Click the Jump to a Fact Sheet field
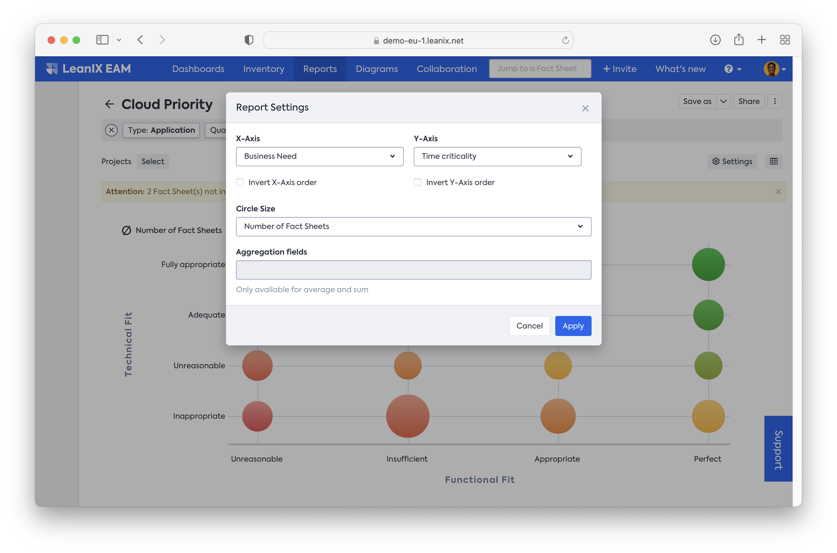 point(540,68)
